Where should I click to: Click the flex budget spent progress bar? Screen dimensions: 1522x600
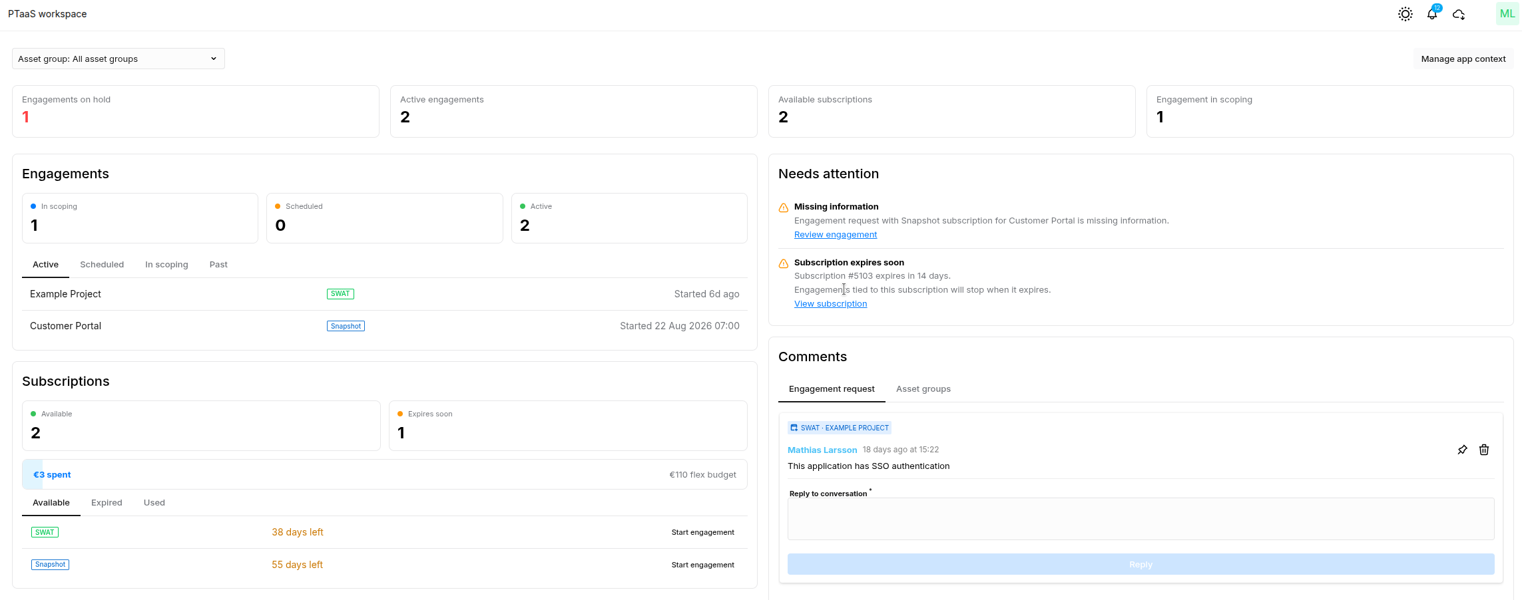click(x=385, y=474)
